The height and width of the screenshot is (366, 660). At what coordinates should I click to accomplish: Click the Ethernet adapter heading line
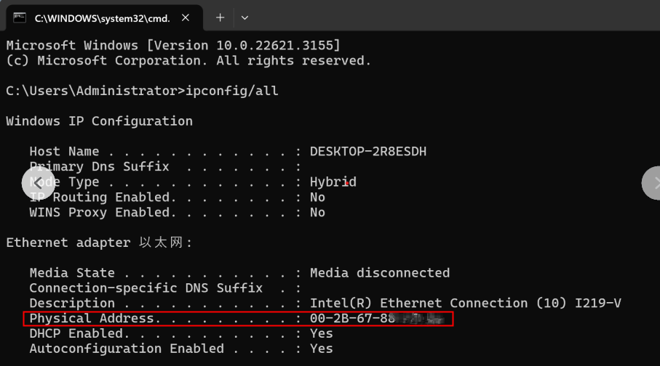[99, 243]
